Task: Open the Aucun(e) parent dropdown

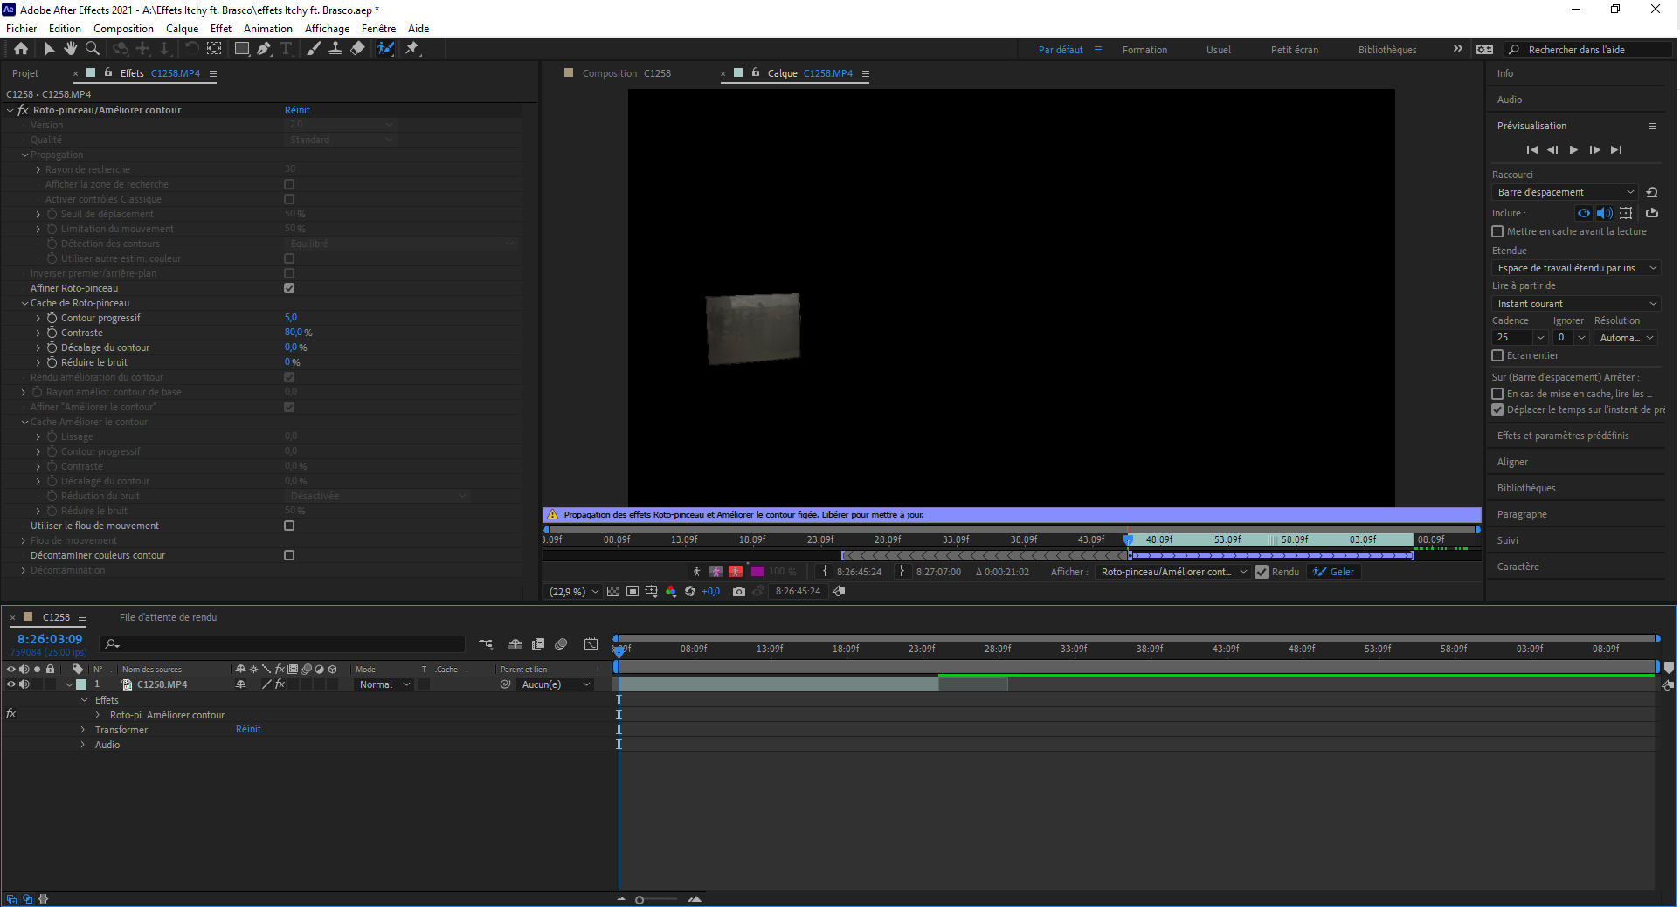Action: 555,684
